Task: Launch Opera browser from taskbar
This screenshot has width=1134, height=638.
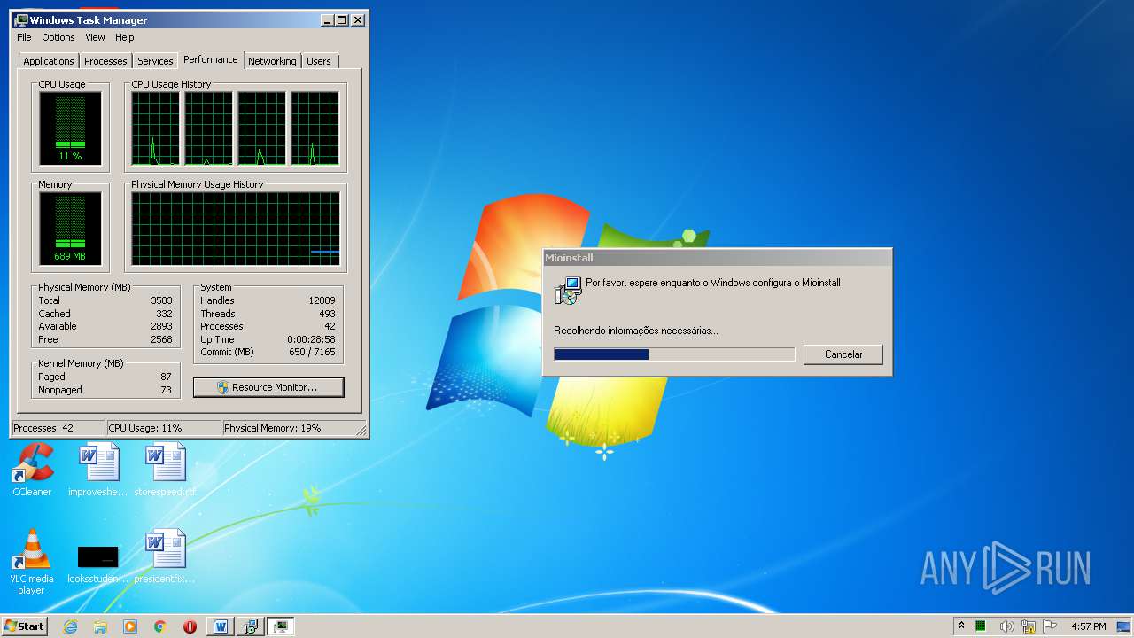Action: coord(190,626)
